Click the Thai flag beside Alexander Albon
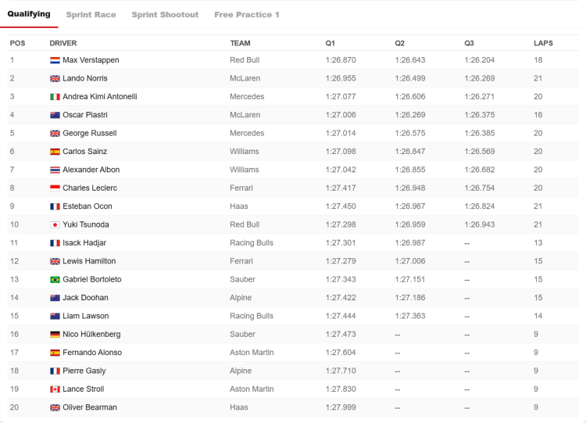Screen dimensions: 586x423 pyautogui.click(x=55, y=170)
